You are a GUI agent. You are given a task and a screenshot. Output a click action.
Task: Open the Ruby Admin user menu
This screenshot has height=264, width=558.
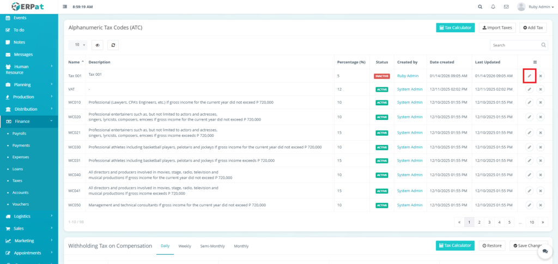pos(531,7)
